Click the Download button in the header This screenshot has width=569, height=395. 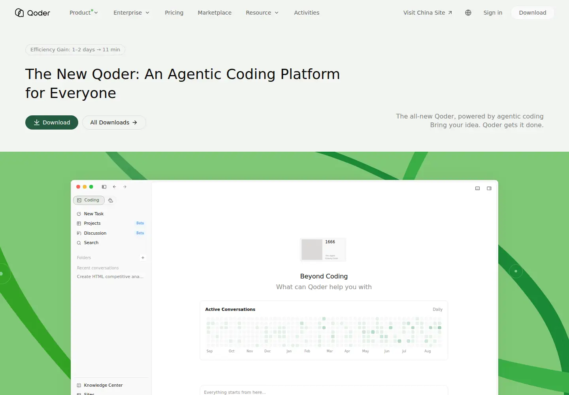[533, 13]
